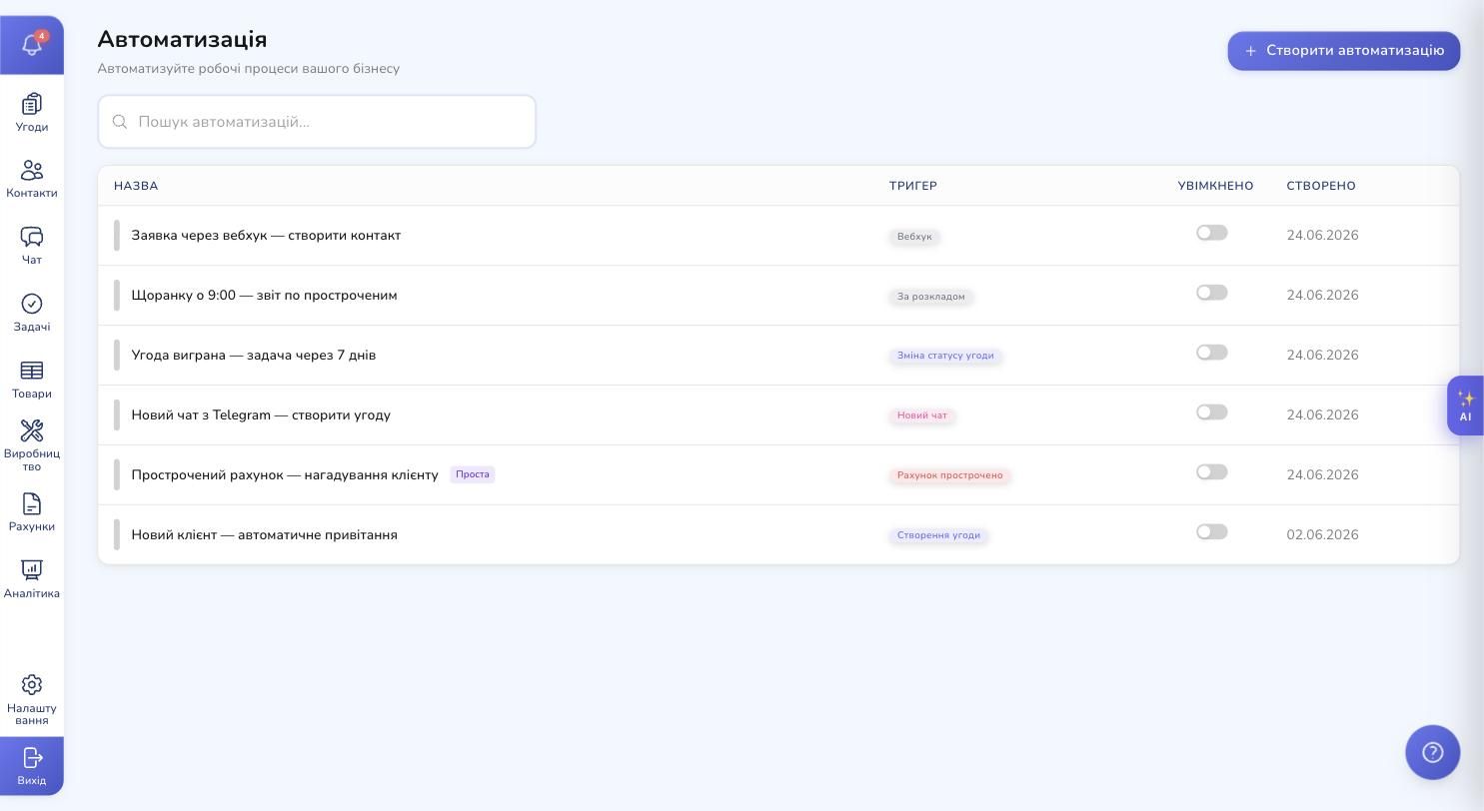The height and width of the screenshot is (811, 1484).
Task: Open Чат in the sidebar
Action: pos(32,246)
